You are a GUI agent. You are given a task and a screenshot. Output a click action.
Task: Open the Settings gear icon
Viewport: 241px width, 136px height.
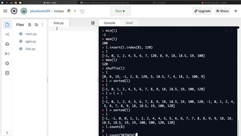click(7, 63)
